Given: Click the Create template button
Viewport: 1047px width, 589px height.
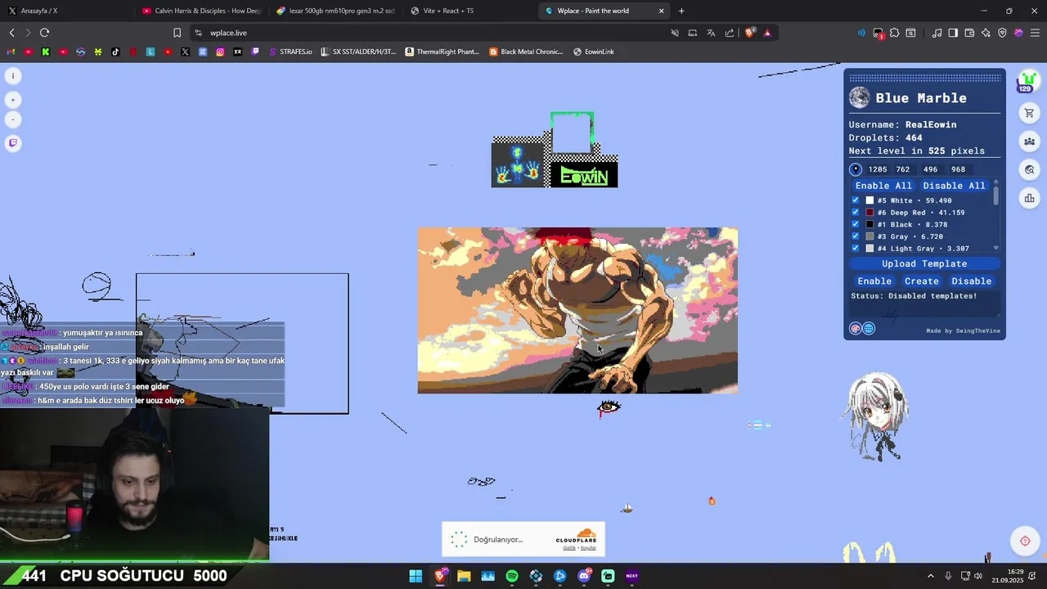Looking at the screenshot, I should [x=921, y=281].
